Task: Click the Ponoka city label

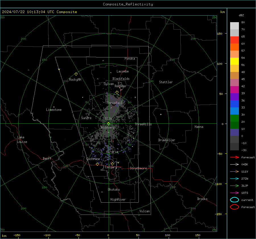Action: click(130, 59)
